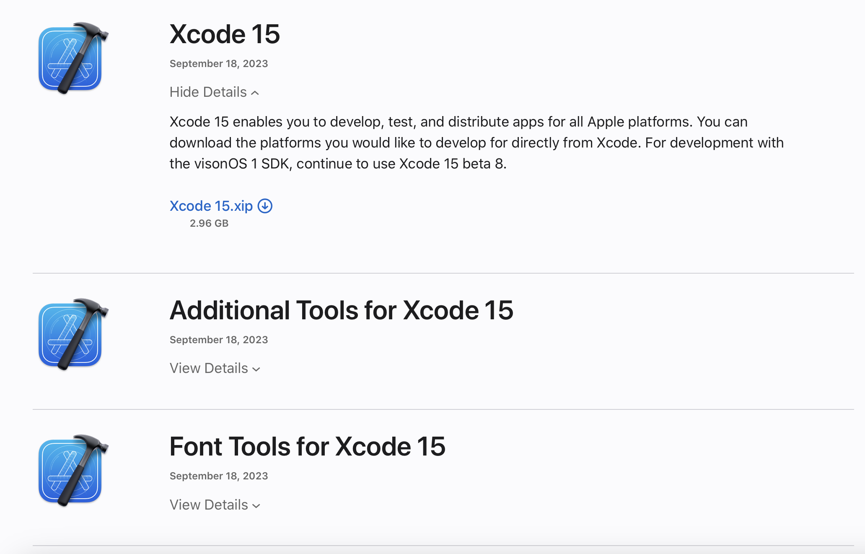Click the date under the Xcode 15 title
The height and width of the screenshot is (554, 865).
pos(218,64)
